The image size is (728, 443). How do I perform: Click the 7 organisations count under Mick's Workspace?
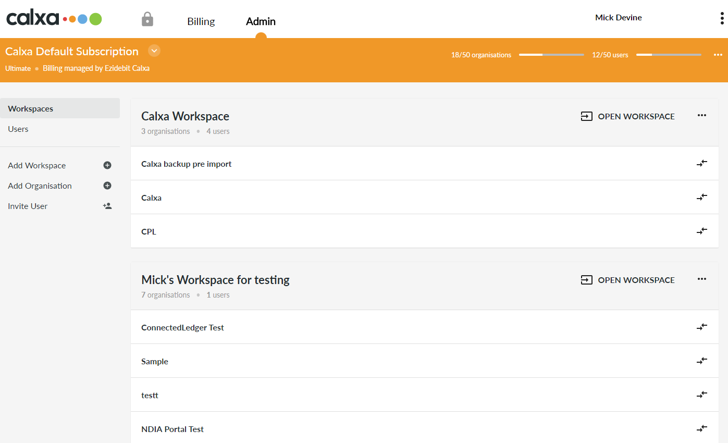[x=166, y=295]
